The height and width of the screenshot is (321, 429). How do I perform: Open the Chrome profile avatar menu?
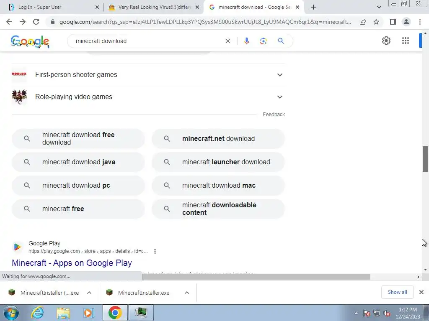click(x=406, y=22)
